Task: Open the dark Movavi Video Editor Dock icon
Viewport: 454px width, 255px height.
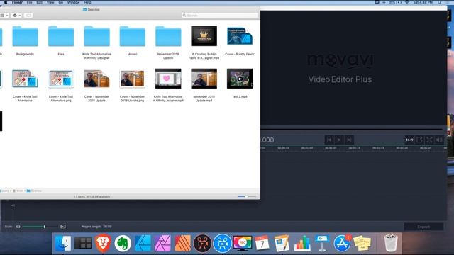Action: [x=202, y=243]
